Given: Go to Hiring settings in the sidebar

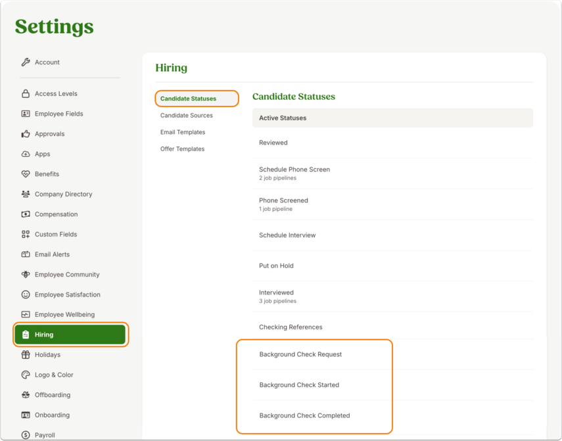Looking at the screenshot, I should pyautogui.click(x=70, y=335).
